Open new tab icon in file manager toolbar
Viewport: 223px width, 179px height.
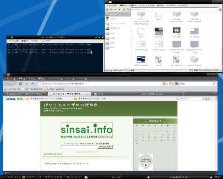[x=107, y=10]
